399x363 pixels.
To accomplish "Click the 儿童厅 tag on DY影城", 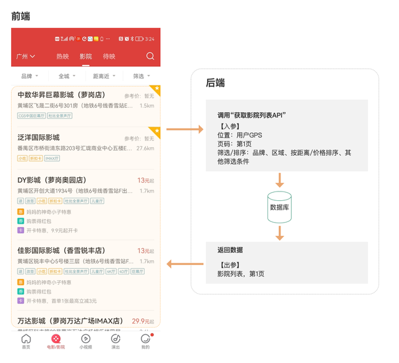I will point(97,201).
